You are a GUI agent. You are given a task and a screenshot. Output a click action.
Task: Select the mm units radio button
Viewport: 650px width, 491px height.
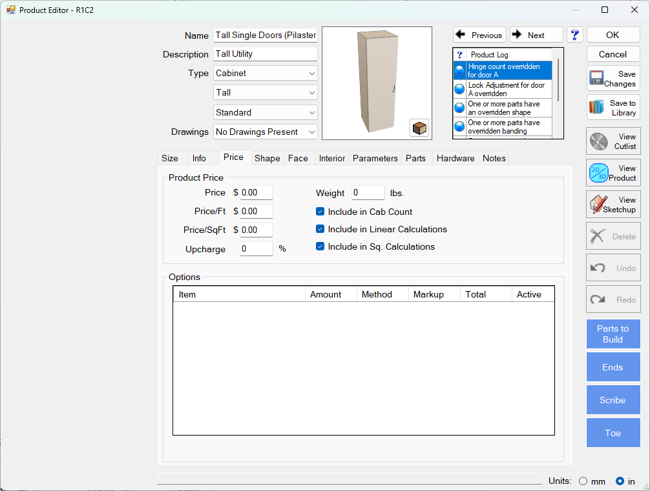583,481
